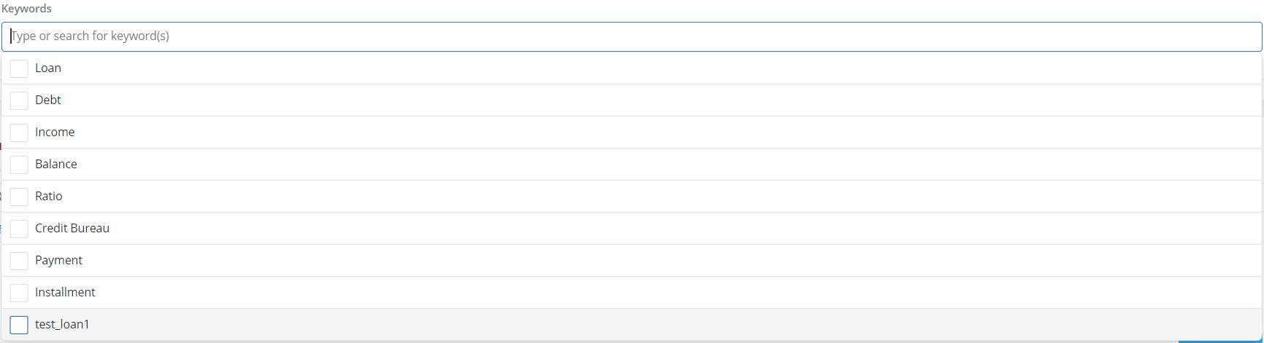
Task: Click the keyword search input field
Action: tap(631, 36)
